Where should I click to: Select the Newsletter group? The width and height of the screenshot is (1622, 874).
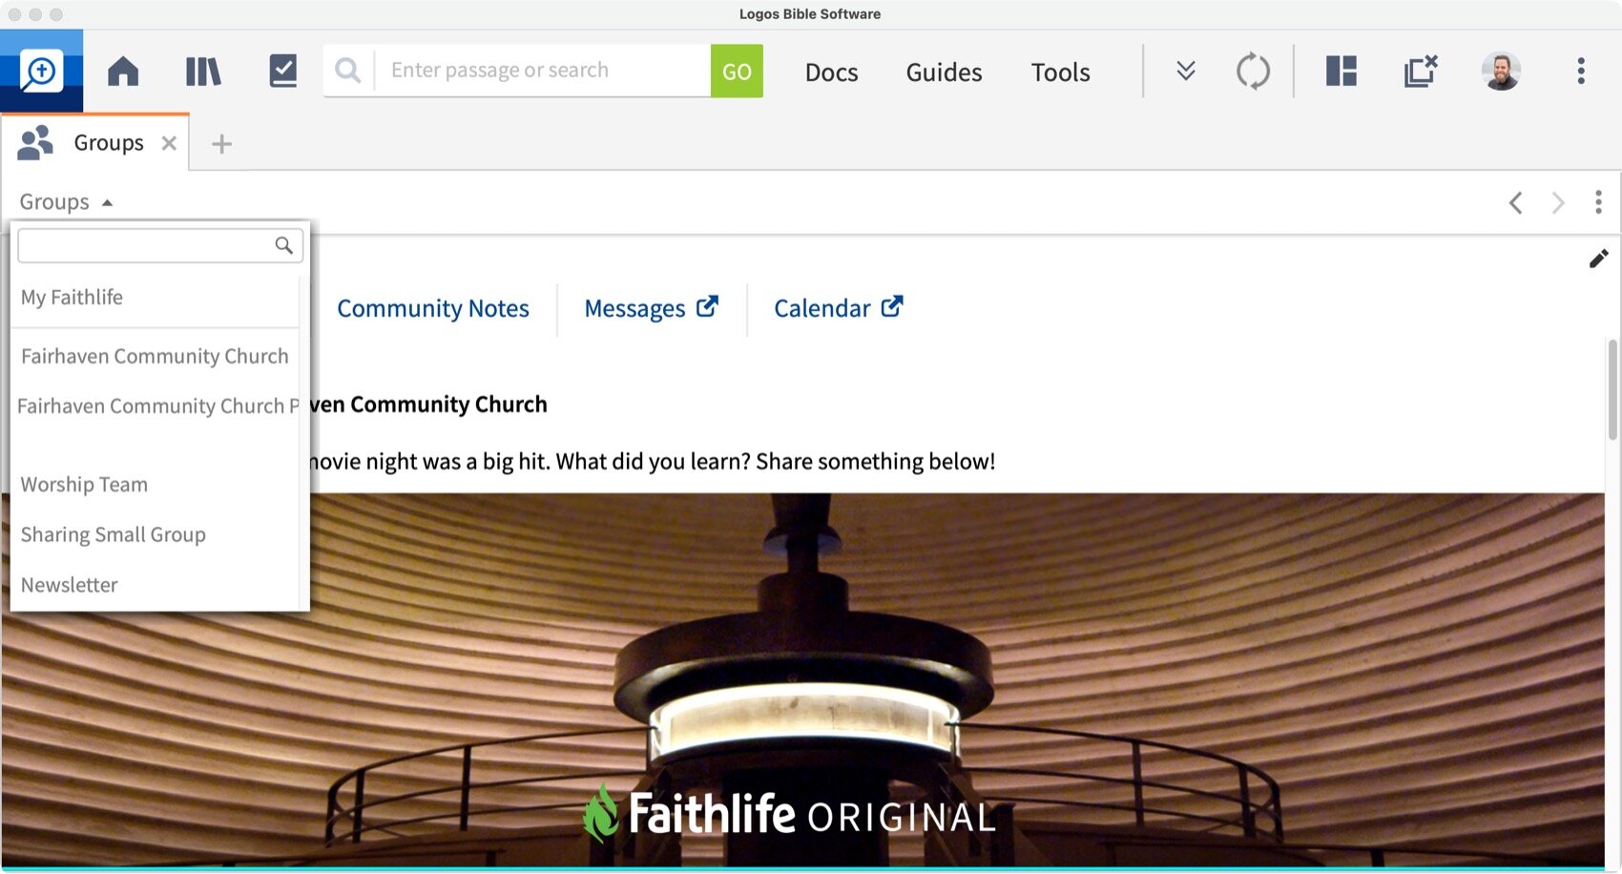coord(69,585)
